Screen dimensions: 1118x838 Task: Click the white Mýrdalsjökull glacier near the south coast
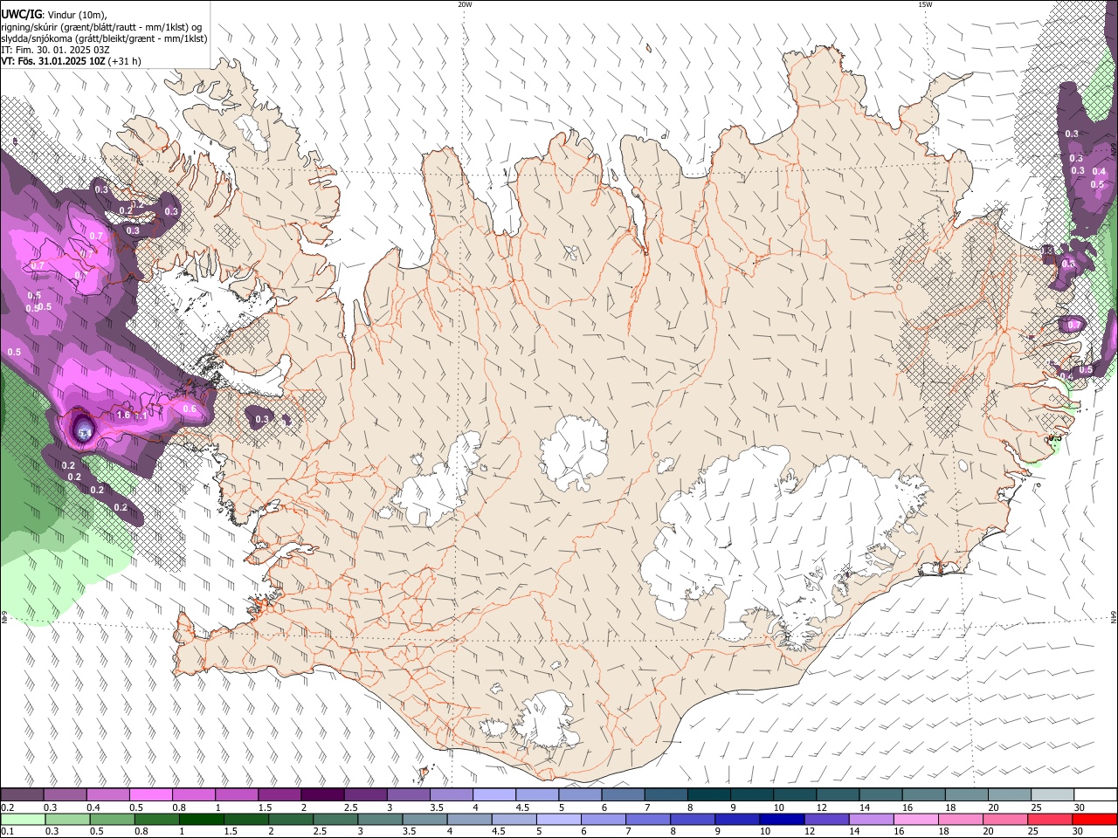point(549,721)
